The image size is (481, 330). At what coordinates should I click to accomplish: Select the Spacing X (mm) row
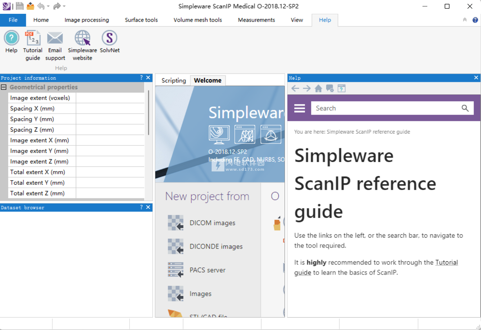point(76,109)
